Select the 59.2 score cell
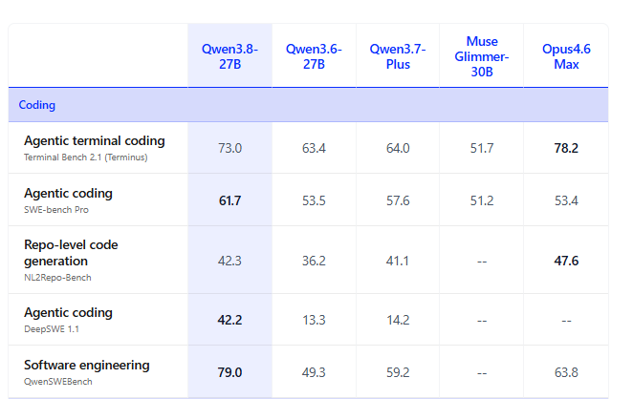 point(398,372)
